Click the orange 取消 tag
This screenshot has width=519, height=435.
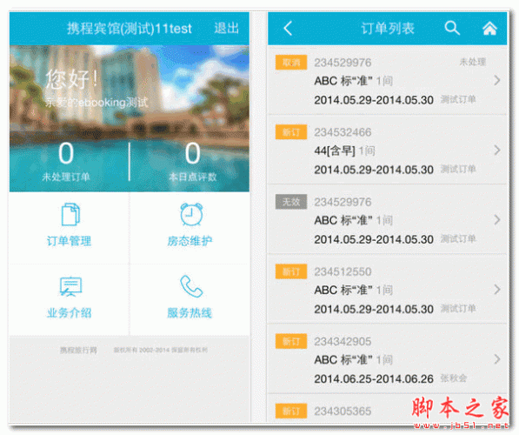pyautogui.click(x=291, y=63)
